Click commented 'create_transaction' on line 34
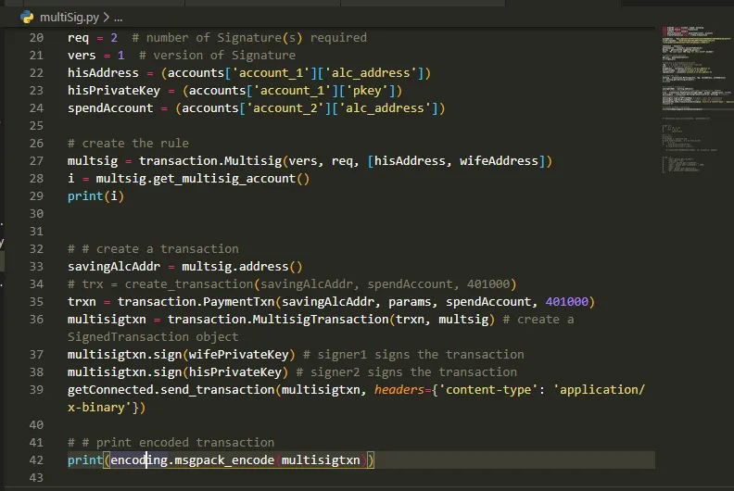This screenshot has height=491, width=734. click(x=189, y=284)
